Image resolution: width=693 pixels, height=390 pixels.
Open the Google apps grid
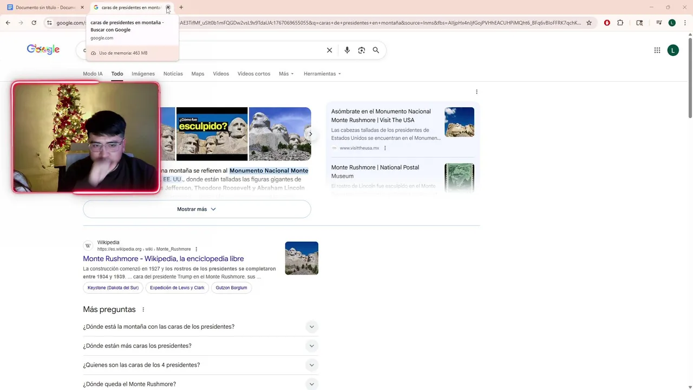point(657,50)
